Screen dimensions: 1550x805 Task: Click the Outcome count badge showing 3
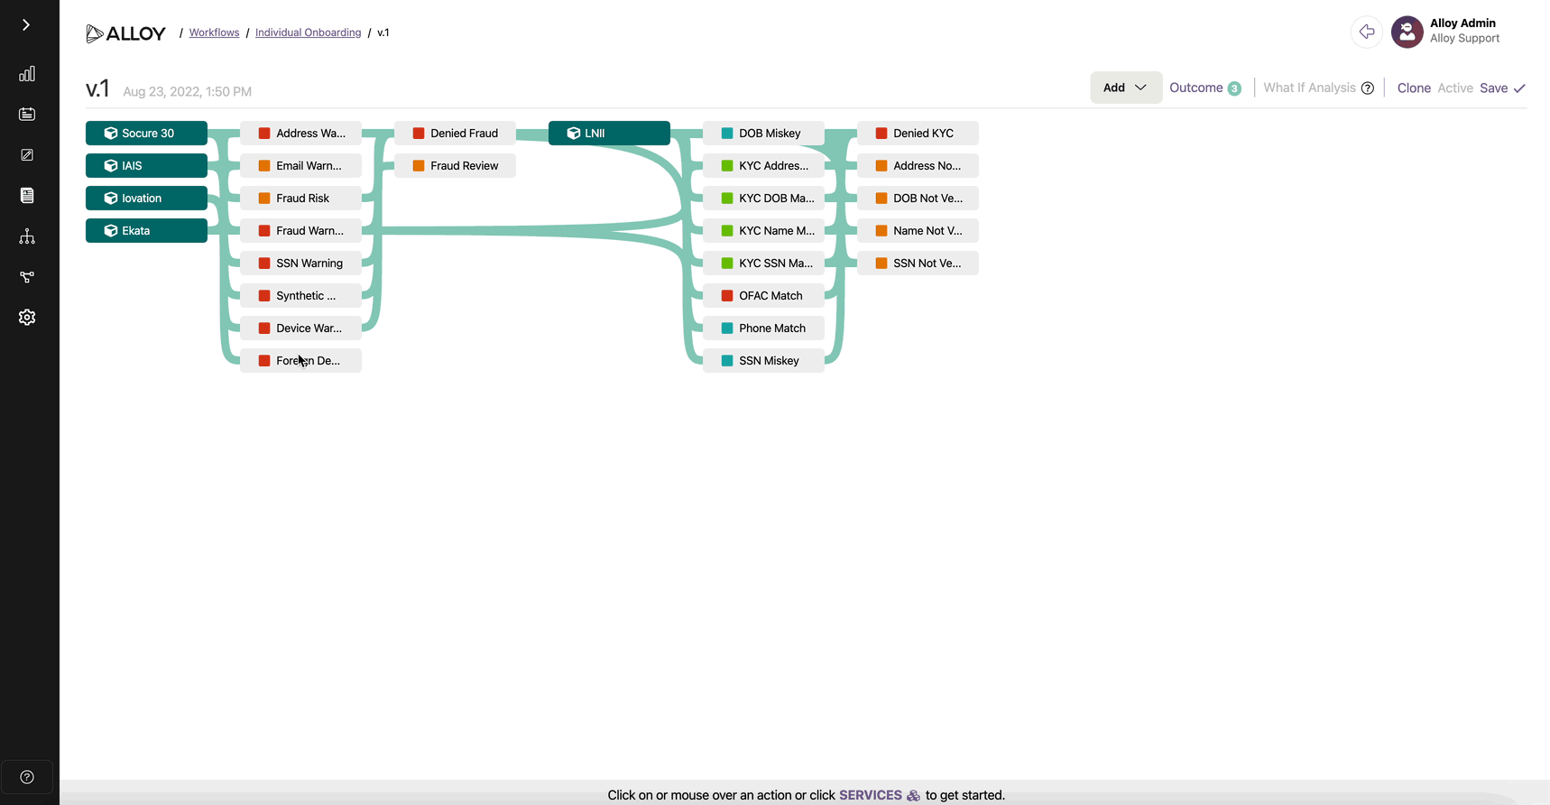[x=1234, y=88]
